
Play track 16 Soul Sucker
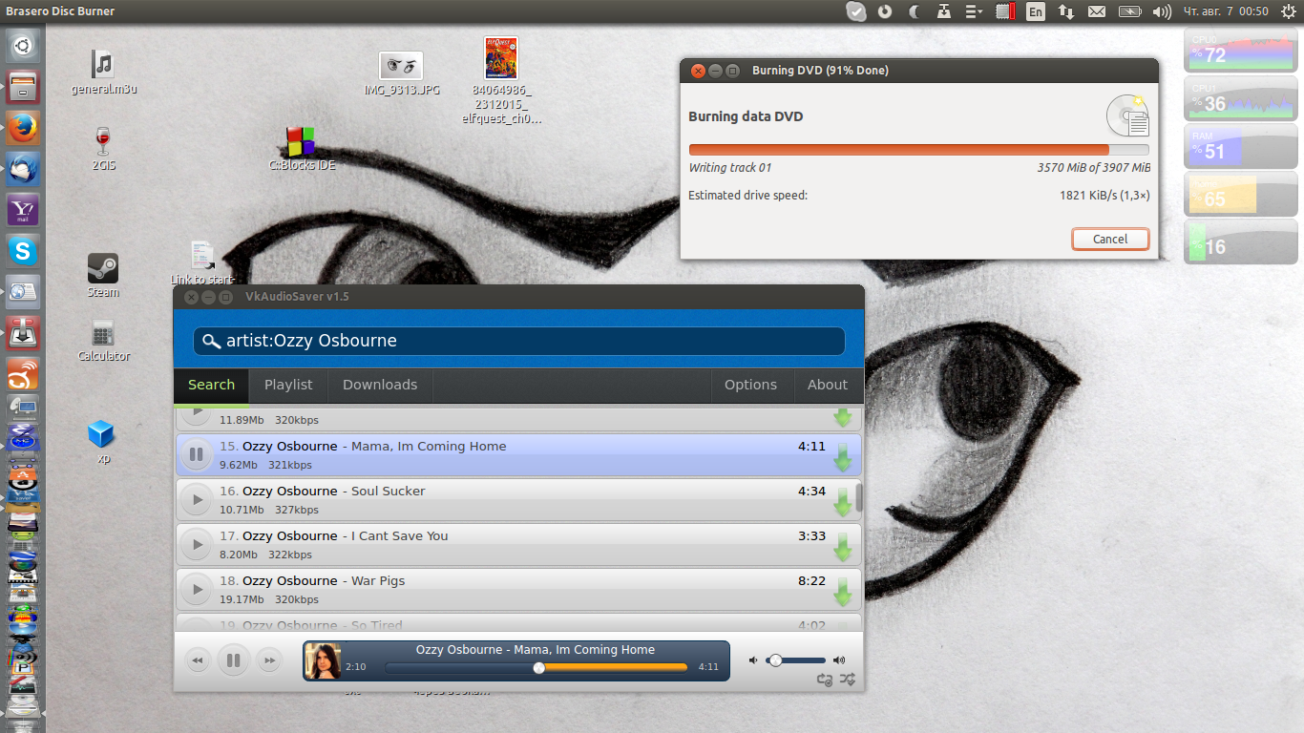[196, 500]
